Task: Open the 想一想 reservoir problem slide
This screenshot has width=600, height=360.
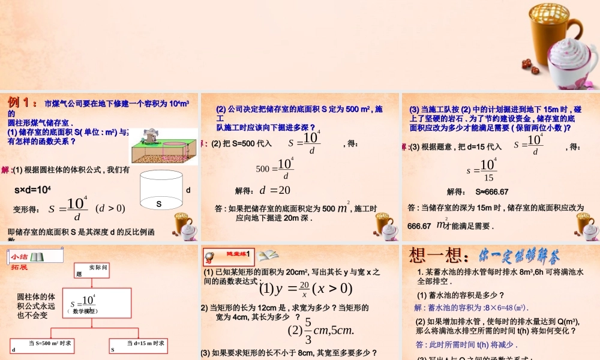Action: [501, 302]
